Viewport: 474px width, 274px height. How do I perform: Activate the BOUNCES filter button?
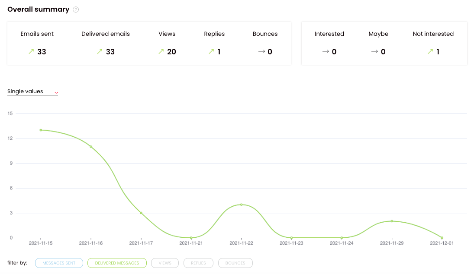[x=235, y=263]
